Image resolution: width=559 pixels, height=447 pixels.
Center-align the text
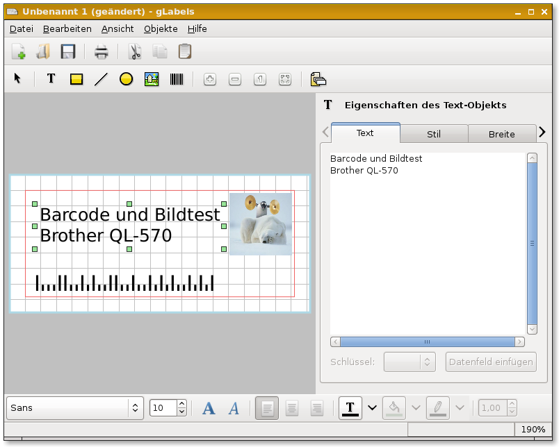[x=292, y=408]
